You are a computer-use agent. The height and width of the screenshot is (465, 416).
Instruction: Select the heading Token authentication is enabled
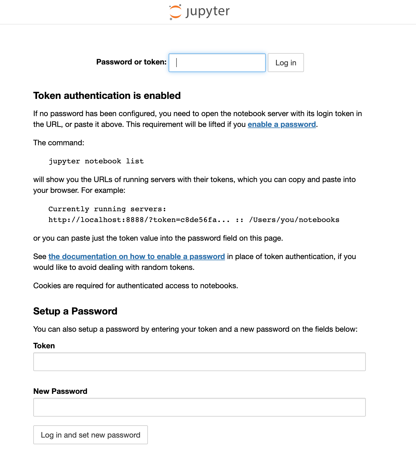pos(107,95)
